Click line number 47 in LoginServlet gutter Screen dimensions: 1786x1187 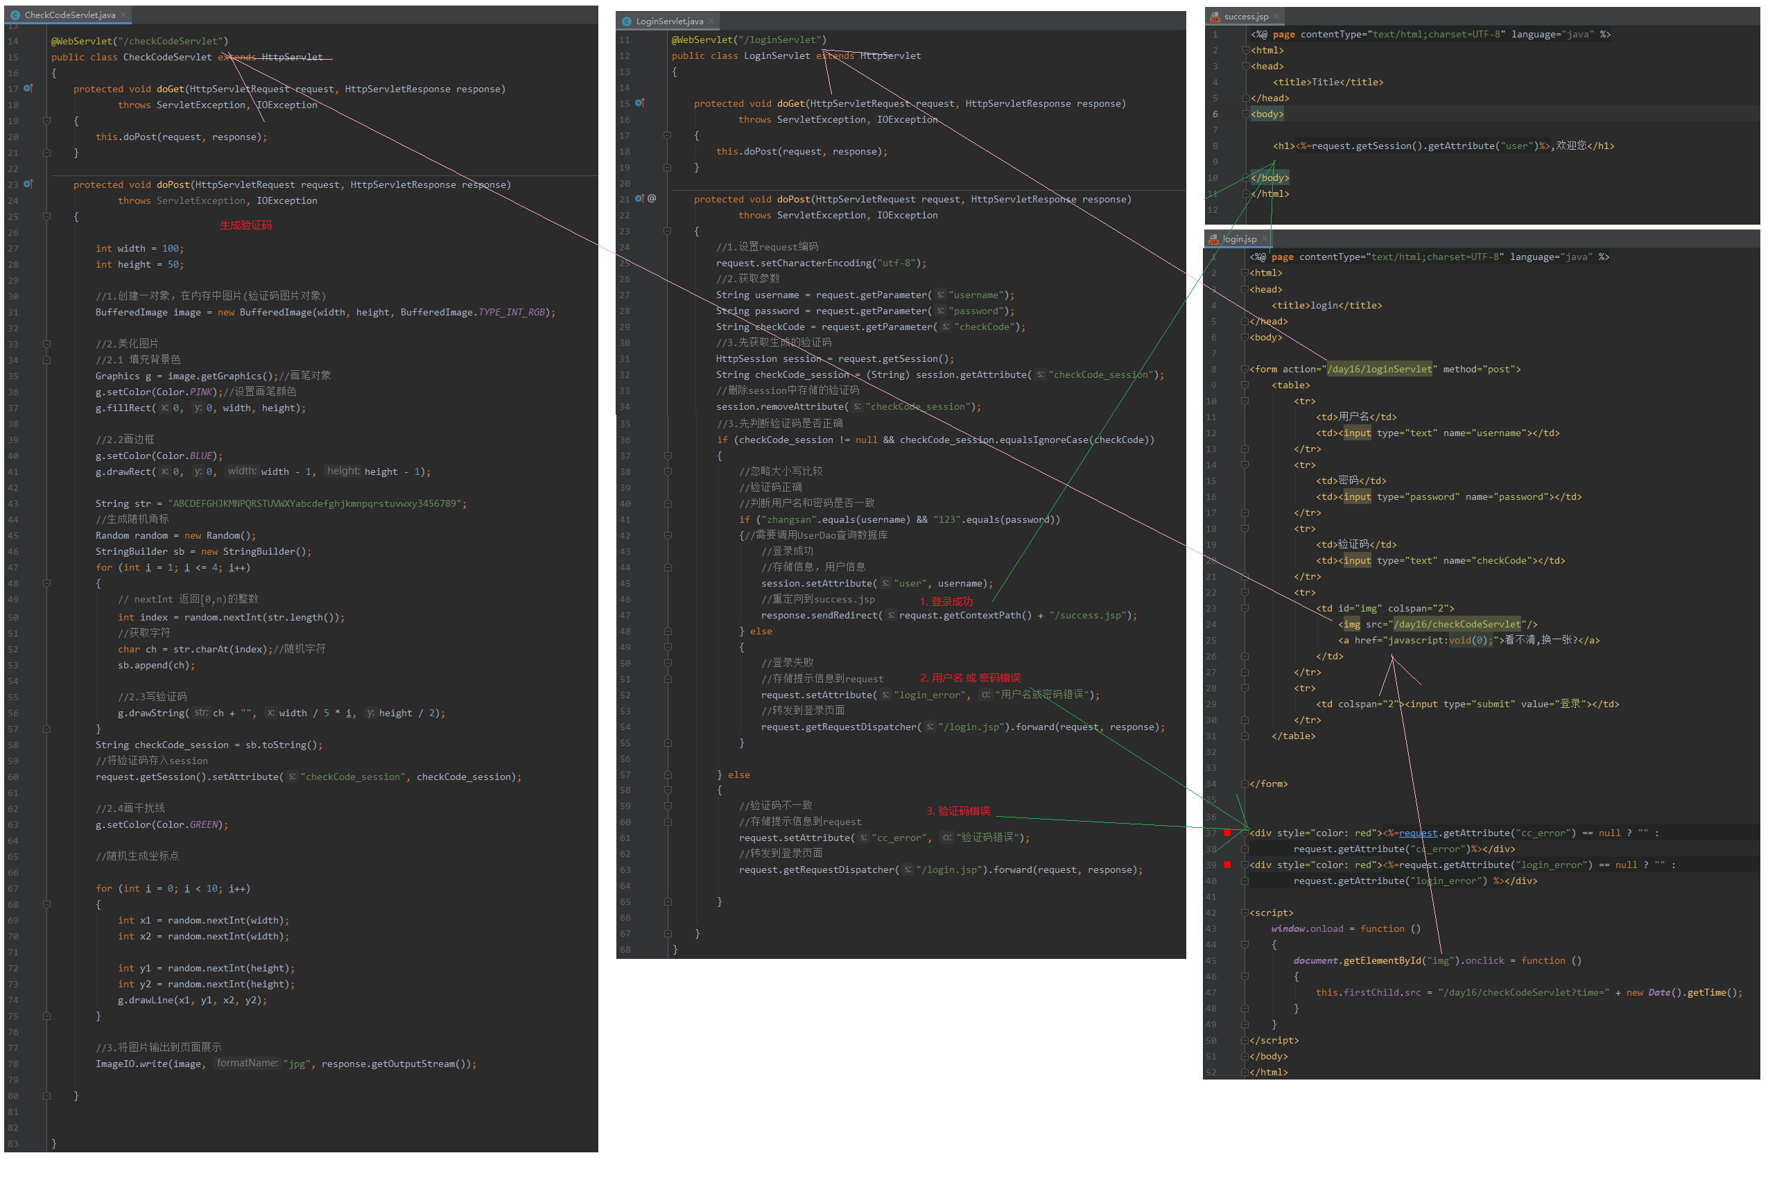pos(625,615)
